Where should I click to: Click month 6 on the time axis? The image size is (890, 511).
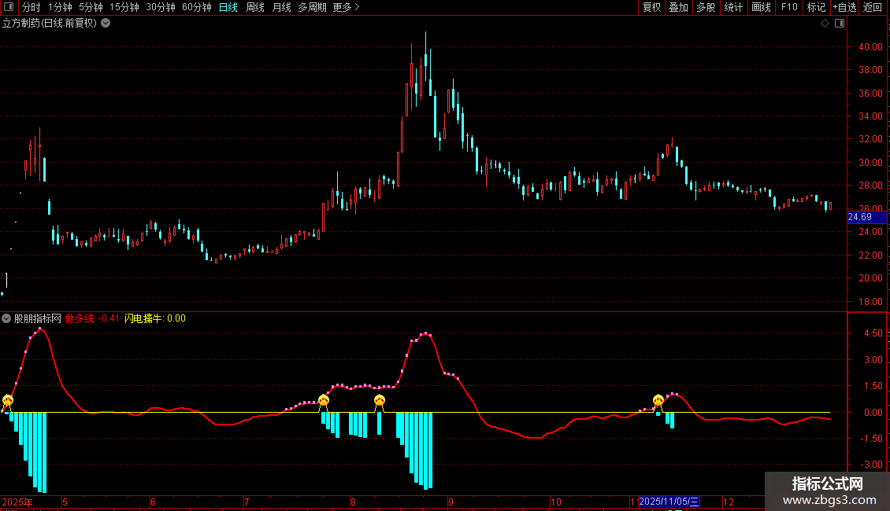154,502
